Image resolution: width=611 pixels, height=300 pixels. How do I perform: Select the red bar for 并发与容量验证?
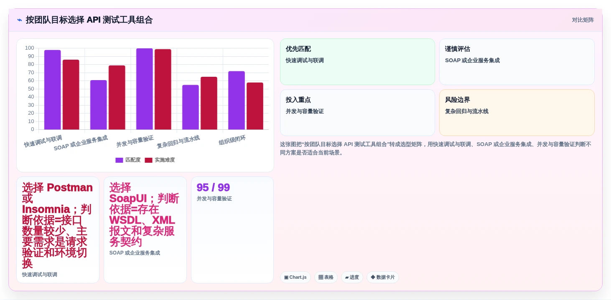point(163,89)
